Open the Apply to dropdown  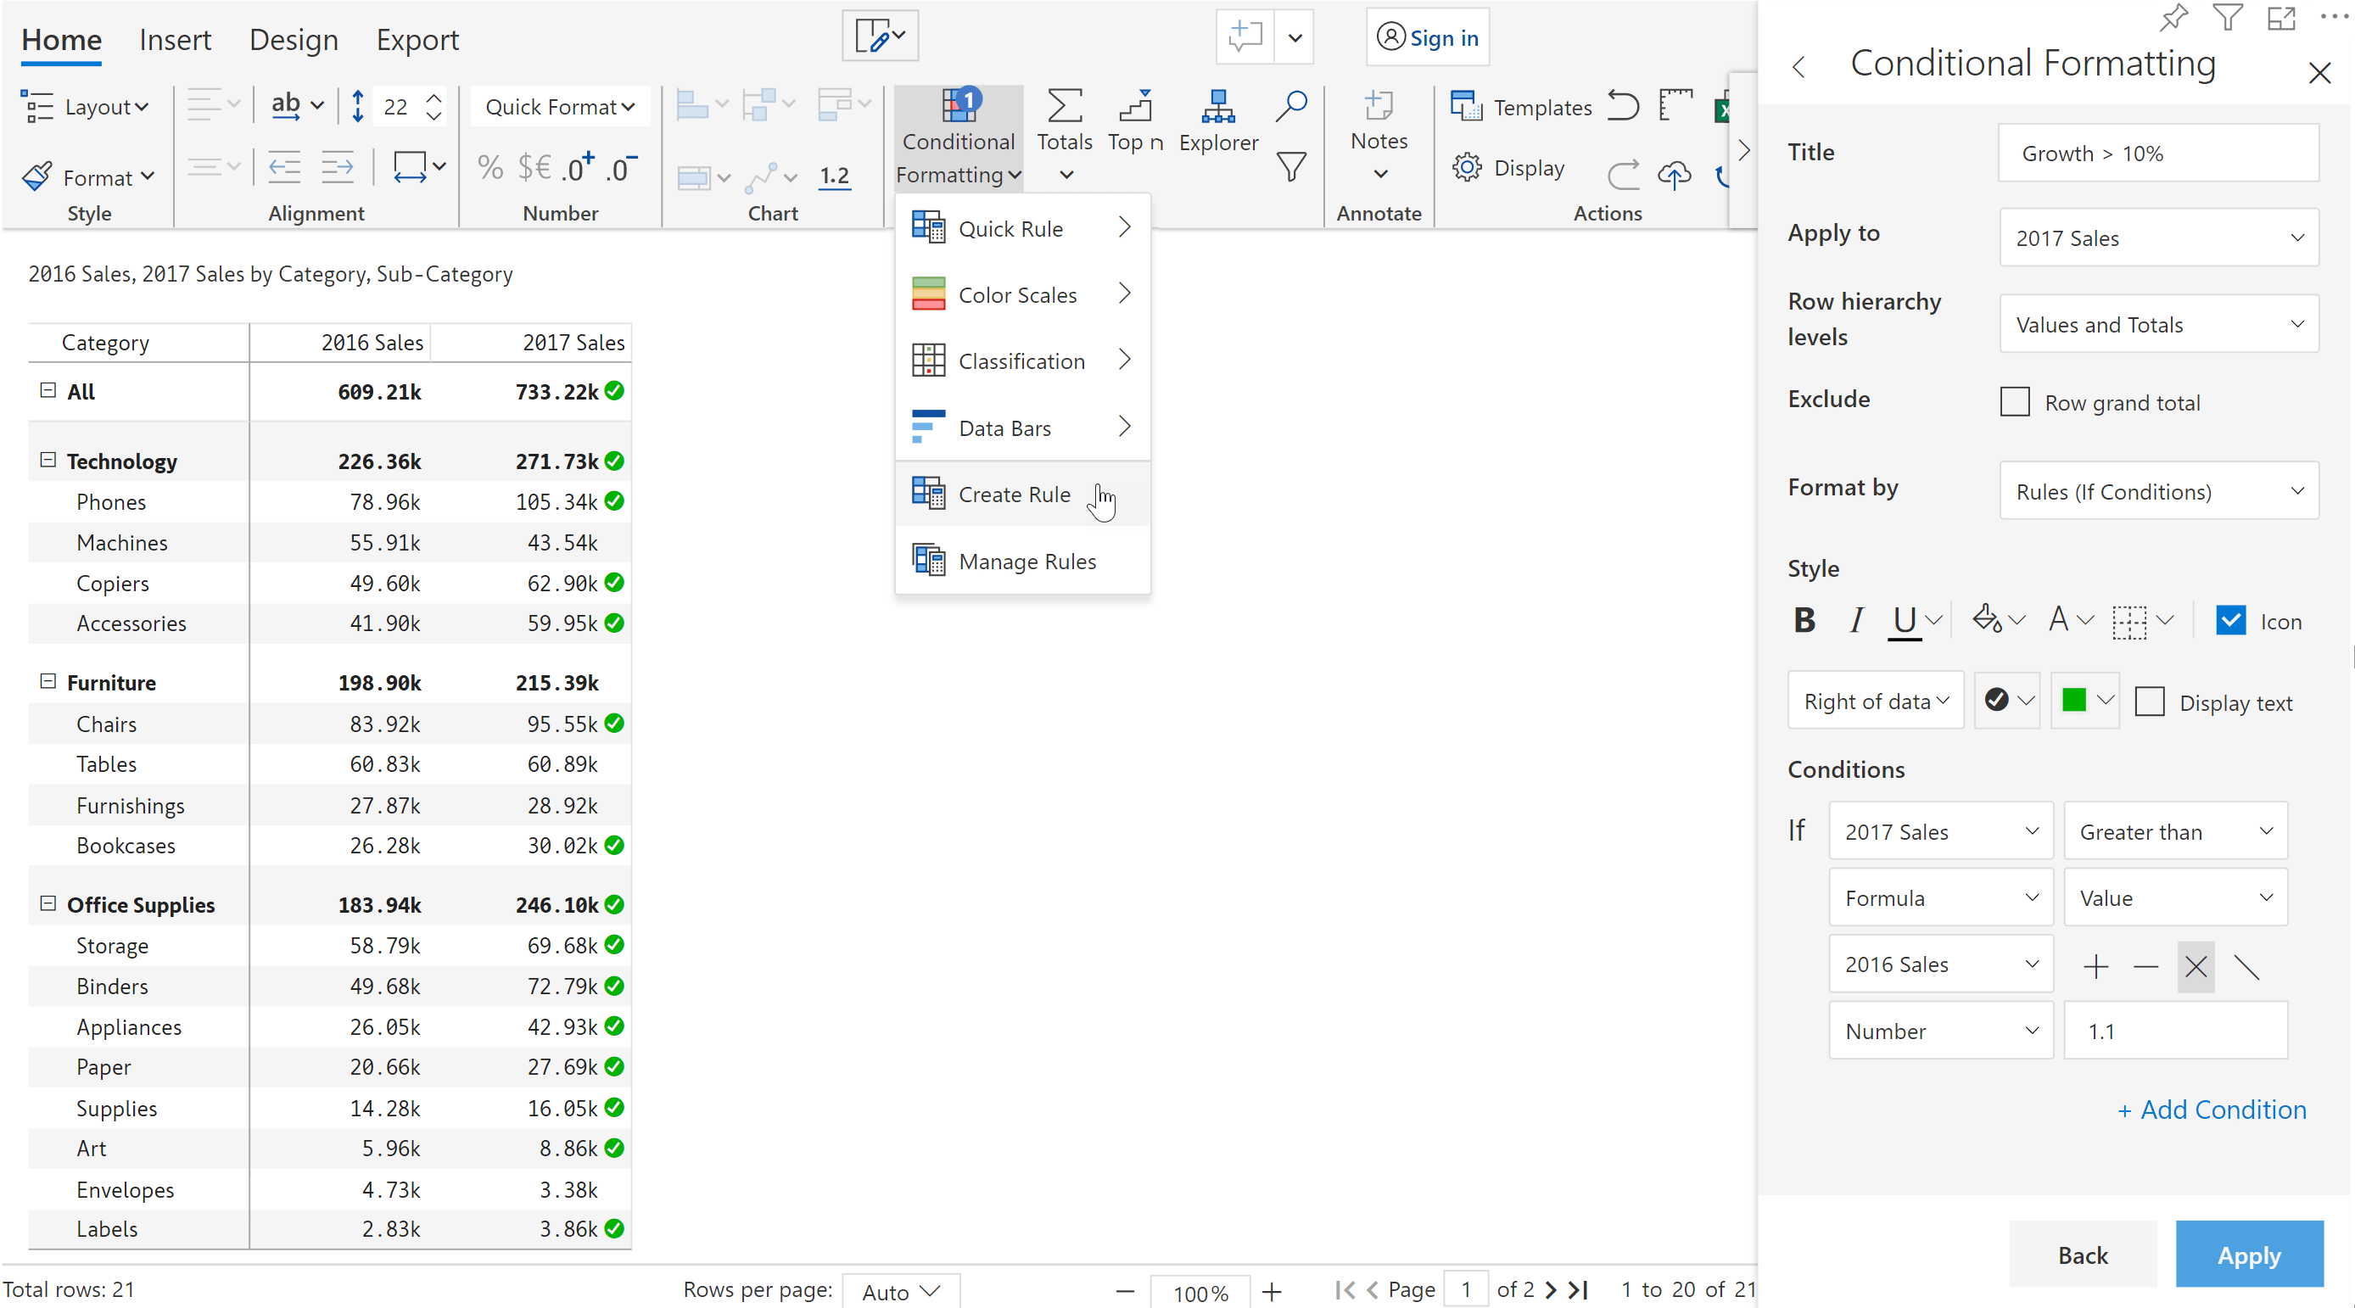pyautogui.click(x=2158, y=238)
